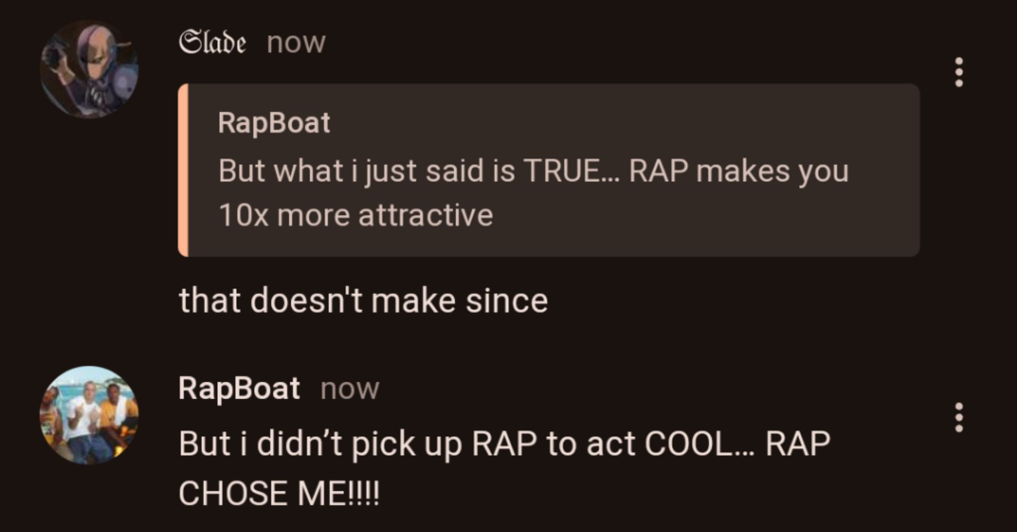
Task: Open Slade's profile via the username
Action: click(x=212, y=42)
